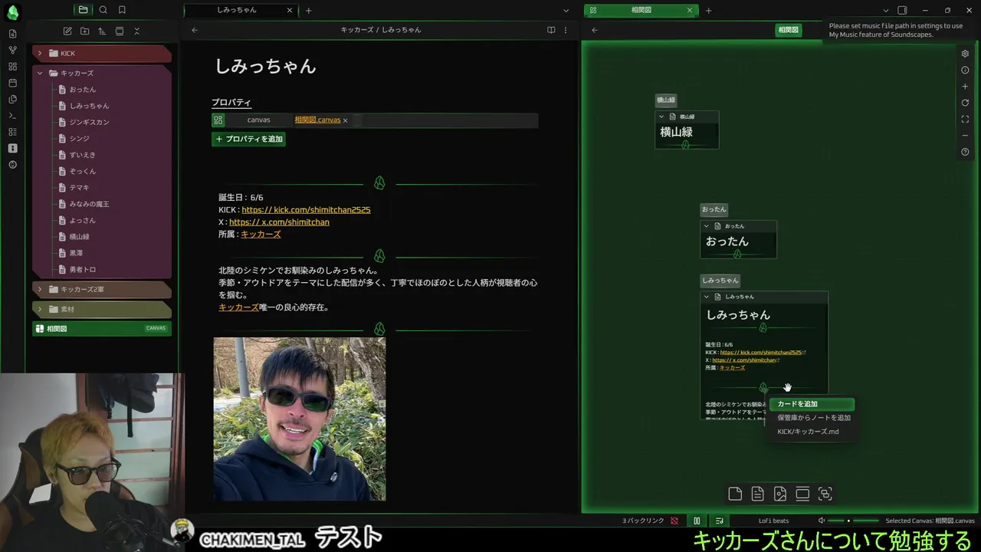
Task: Open the left tab list dropdown
Action: coord(566,10)
